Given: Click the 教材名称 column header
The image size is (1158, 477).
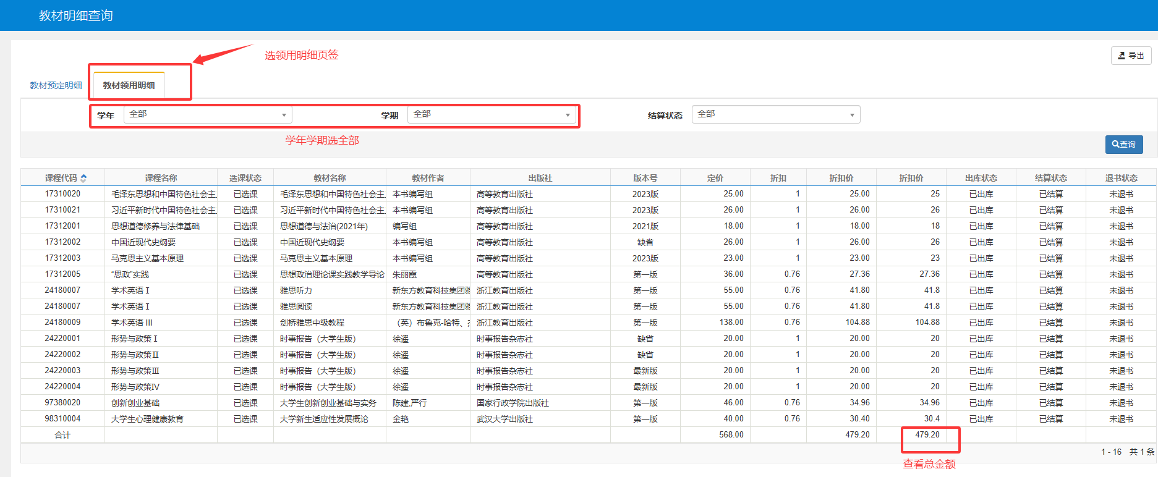Looking at the screenshot, I should (x=330, y=178).
